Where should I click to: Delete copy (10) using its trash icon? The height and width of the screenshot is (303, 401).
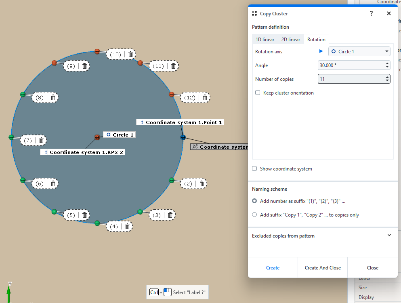tap(130, 54)
